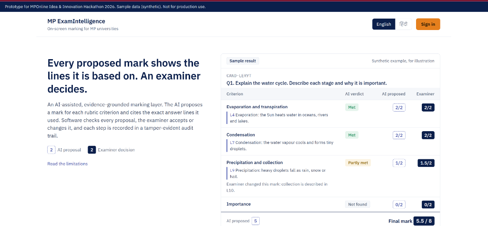Switch language to हिंदी
488x226 pixels.
[x=403, y=24]
